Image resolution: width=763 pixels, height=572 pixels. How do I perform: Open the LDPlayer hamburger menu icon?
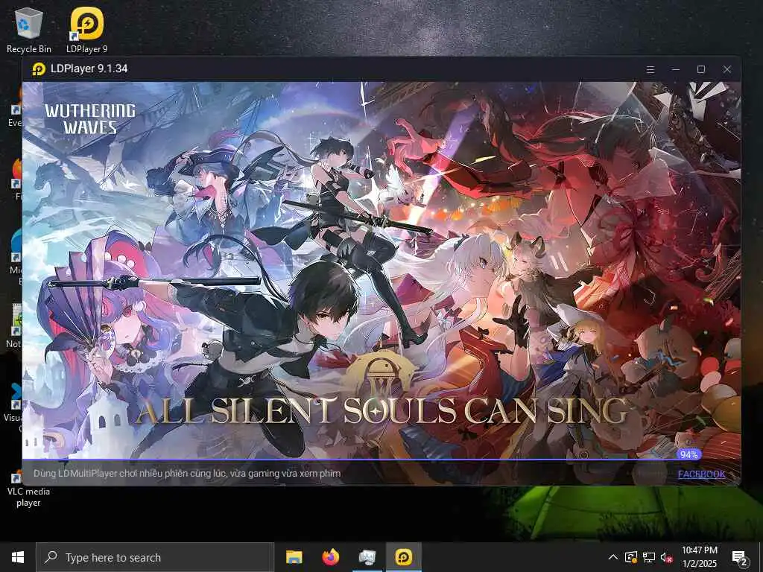point(650,69)
